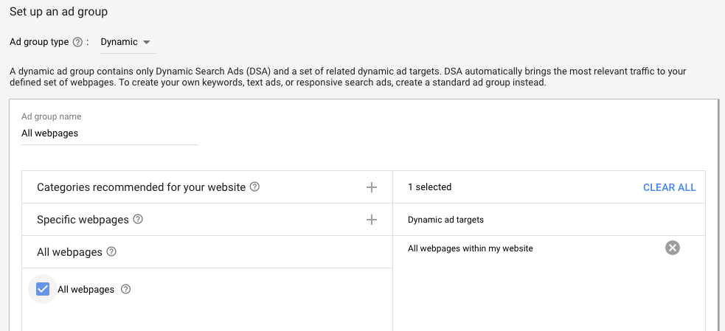
Task: Remove All webpages within my website target
Action: click(673, 248)
